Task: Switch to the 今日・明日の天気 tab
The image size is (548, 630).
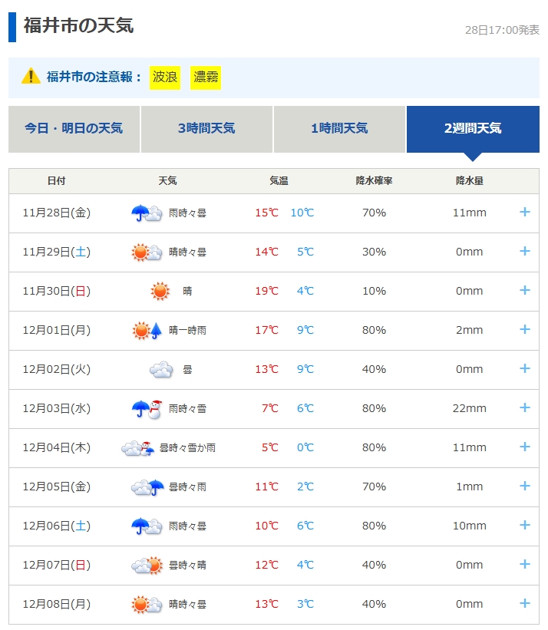Action: tap(74, 129)
